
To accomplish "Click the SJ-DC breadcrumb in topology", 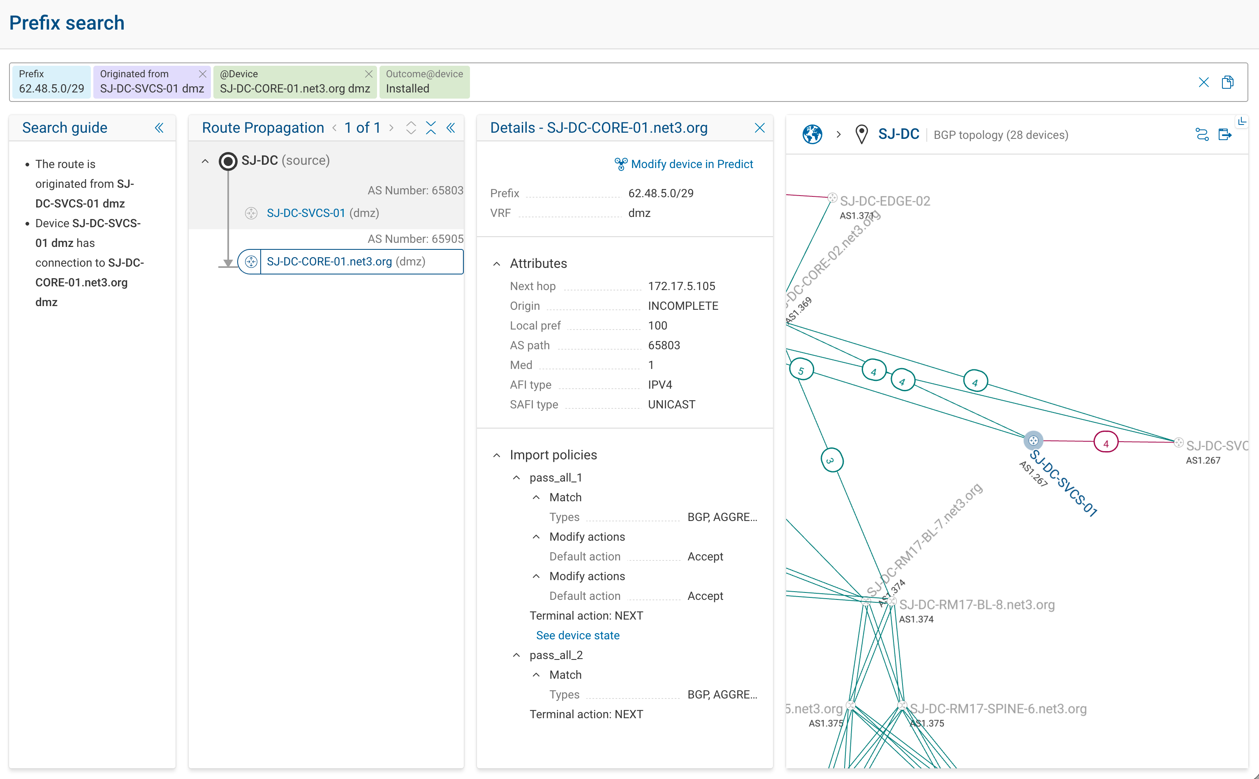I will point(899,134).
